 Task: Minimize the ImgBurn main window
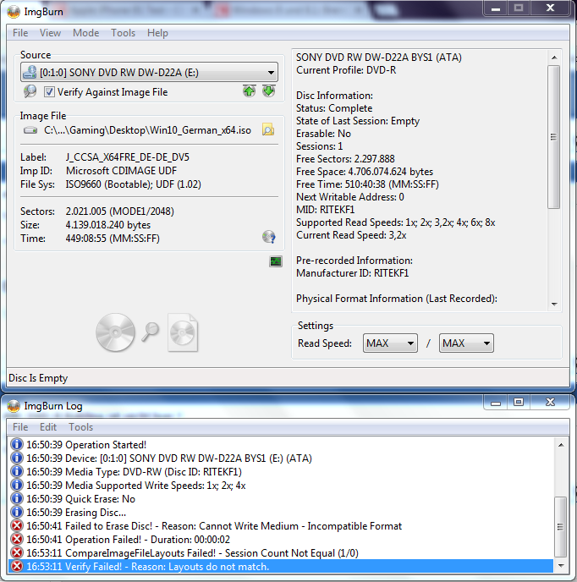click(x=496, y=8)
